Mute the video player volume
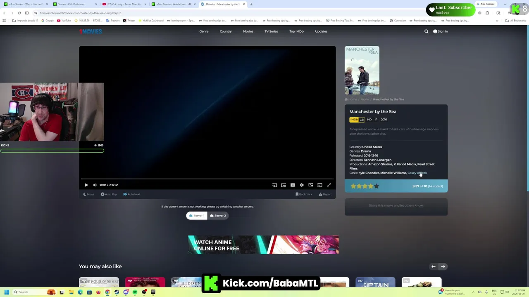This screenshot has width=529, height=297. pyautogui.click(x=95, y=185)
